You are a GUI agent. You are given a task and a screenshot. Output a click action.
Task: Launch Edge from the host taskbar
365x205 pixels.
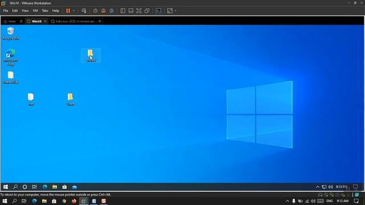tap(34, 201)
